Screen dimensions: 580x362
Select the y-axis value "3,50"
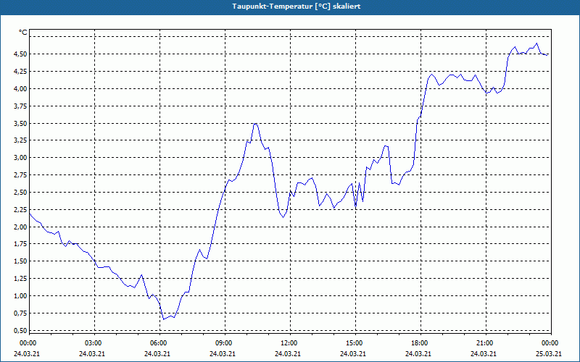point(21,123)
